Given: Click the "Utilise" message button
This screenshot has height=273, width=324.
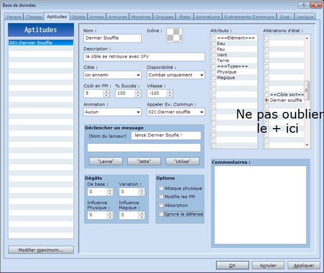Looking at the screenshot, I should 182,162.
